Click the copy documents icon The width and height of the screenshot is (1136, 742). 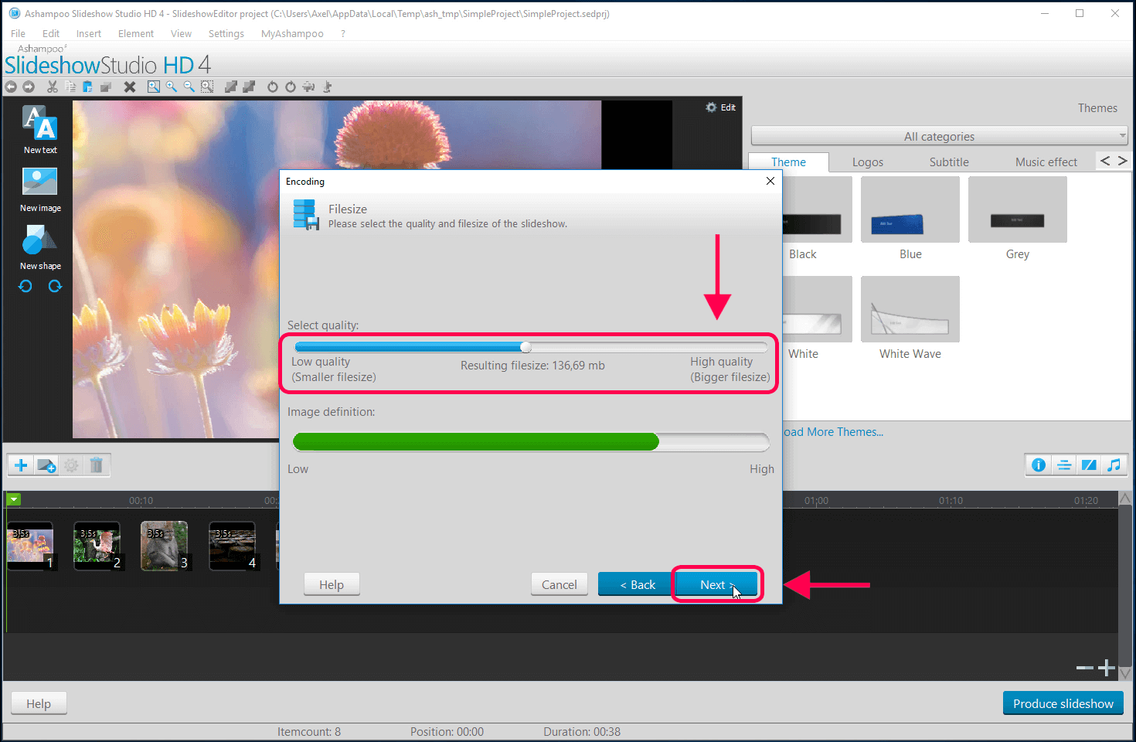[x=70, y=87]
